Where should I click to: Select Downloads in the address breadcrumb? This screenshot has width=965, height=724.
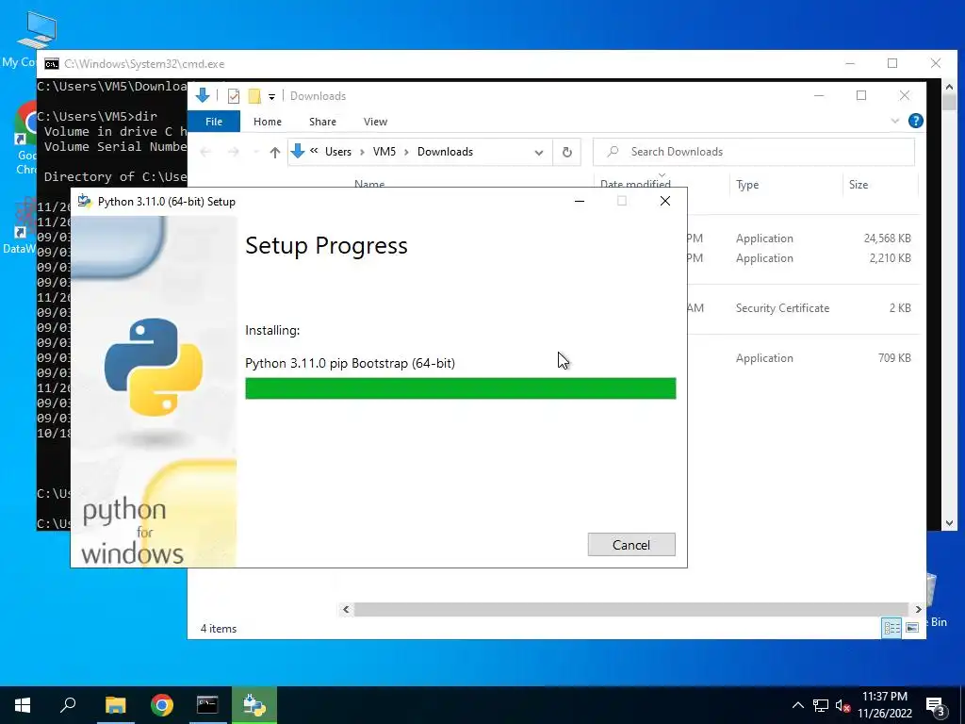coord(445,152)
